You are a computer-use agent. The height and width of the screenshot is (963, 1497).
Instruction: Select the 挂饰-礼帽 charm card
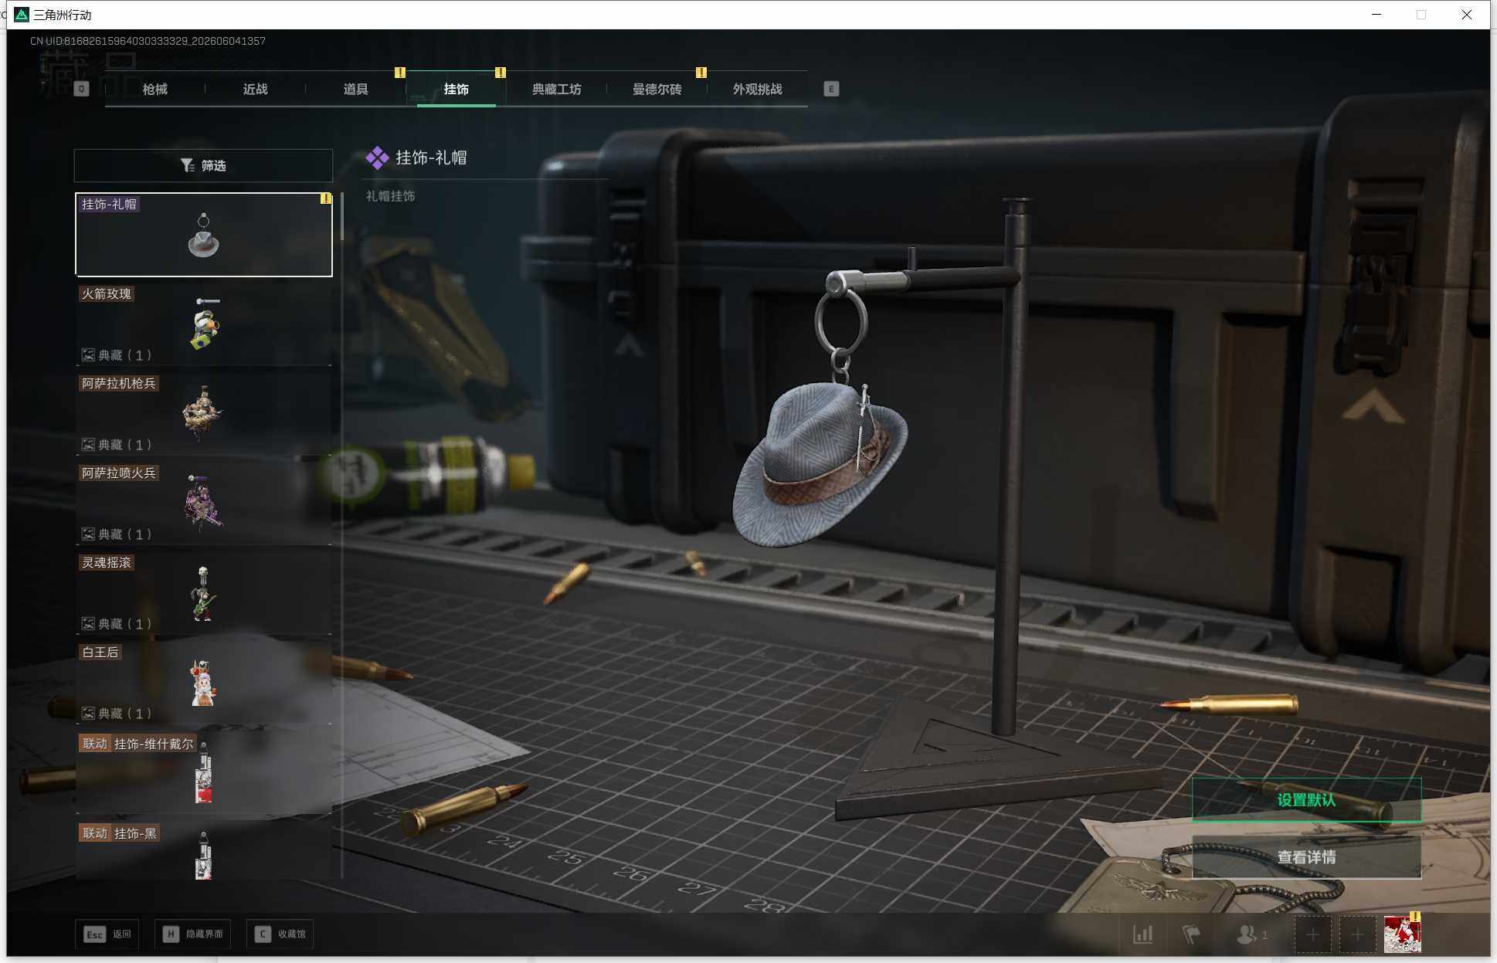[x=204, y=235]
